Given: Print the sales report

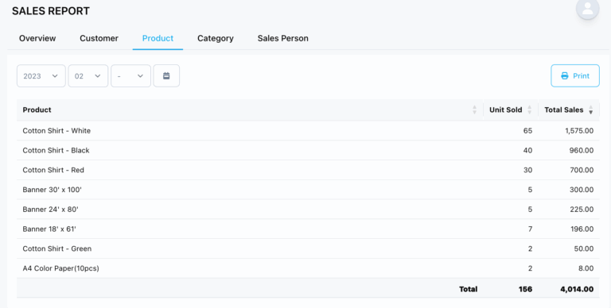Looking at the screenshot, I should [x=575, y=76].
